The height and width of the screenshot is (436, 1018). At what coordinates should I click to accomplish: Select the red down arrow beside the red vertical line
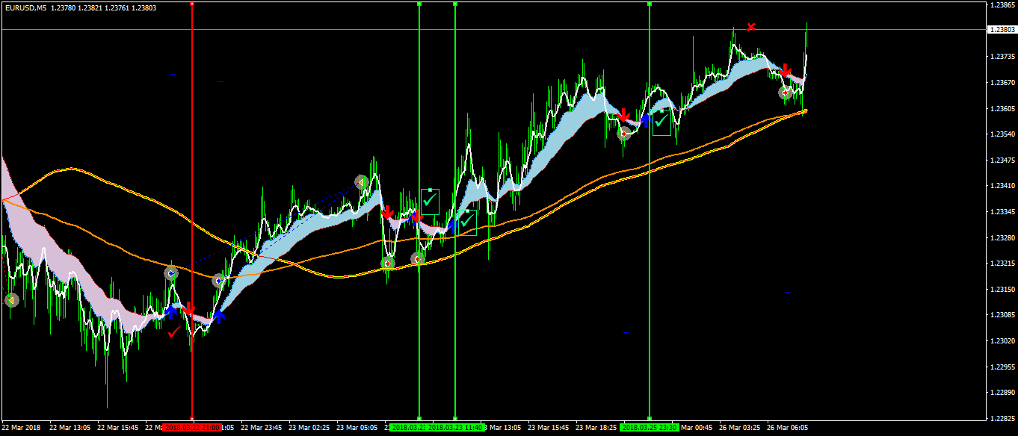point(188,308)
